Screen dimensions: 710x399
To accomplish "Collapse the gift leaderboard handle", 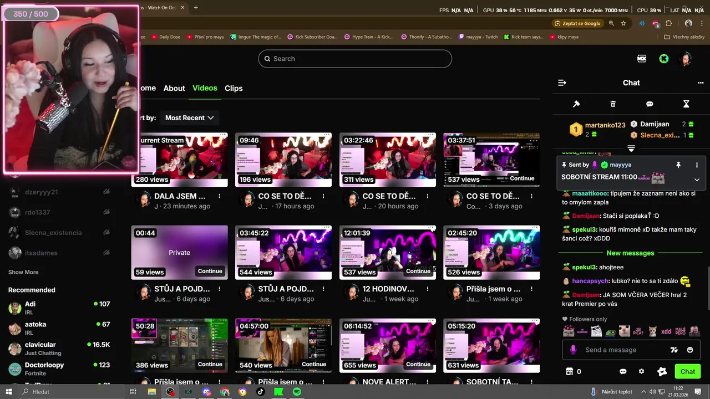I will [x=631, y=149].
